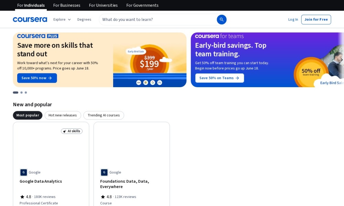Go to first carousel slide indicator
This screenshot has width=344, height=206.
(x=15, y=92)
